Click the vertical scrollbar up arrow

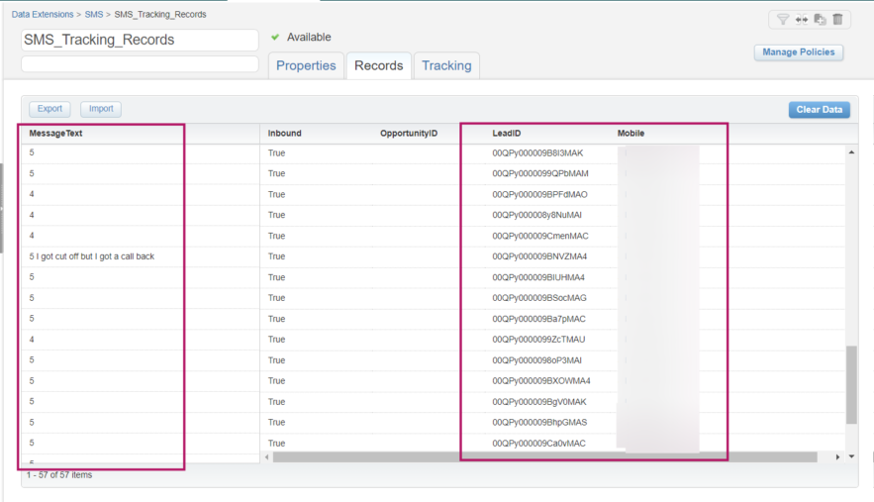tap(851, 152)
